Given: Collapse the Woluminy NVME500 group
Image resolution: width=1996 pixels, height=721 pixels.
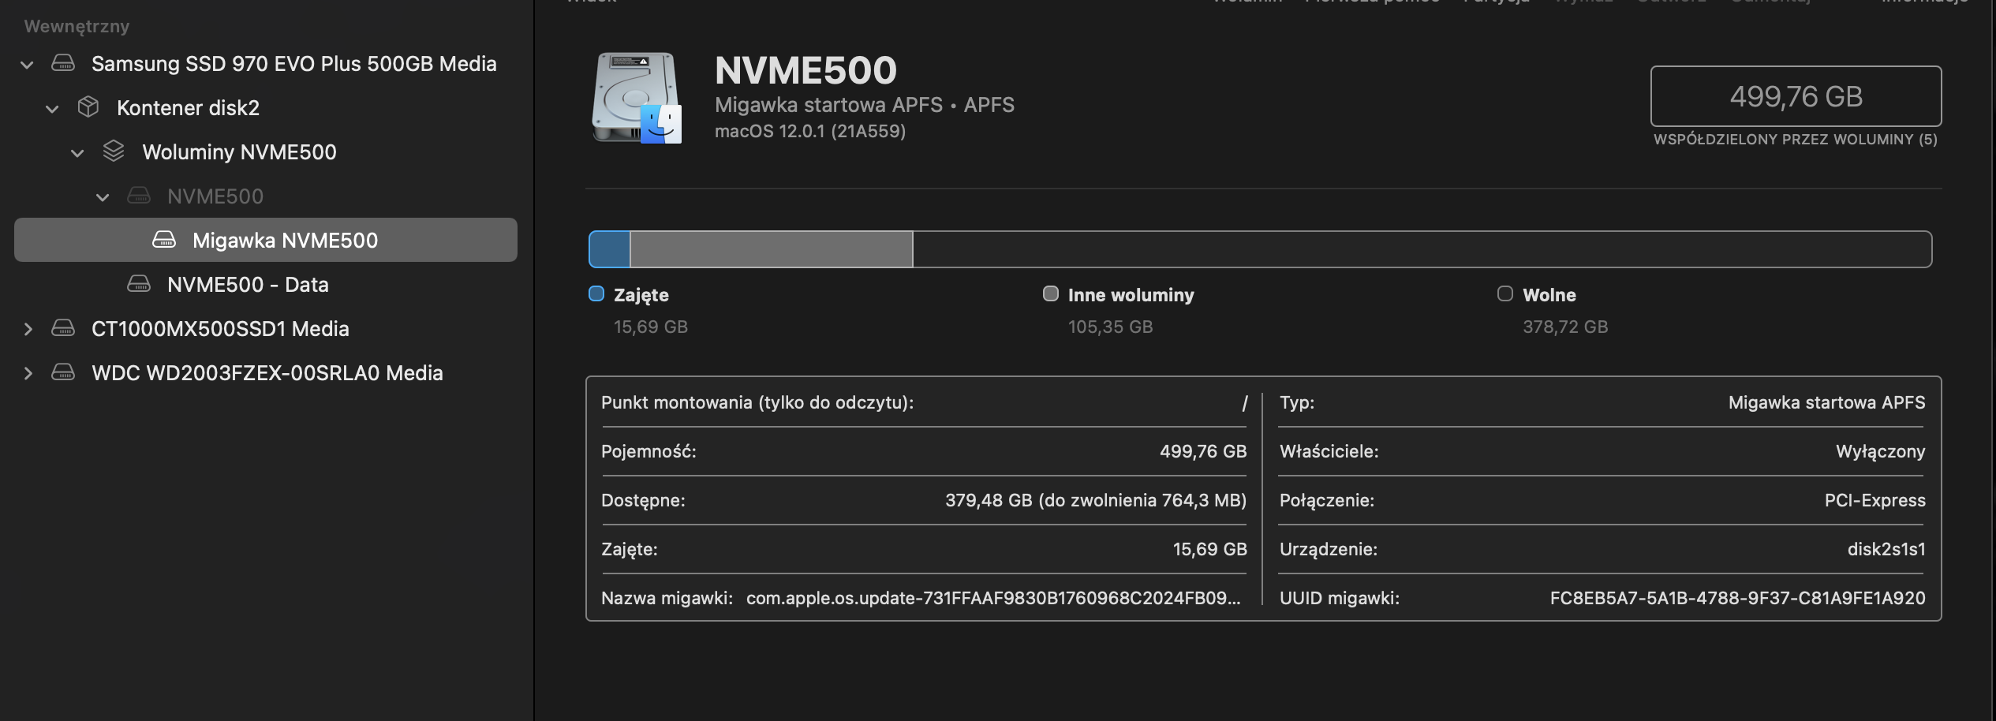Looking at the screenshot, I should coord(77,153).
